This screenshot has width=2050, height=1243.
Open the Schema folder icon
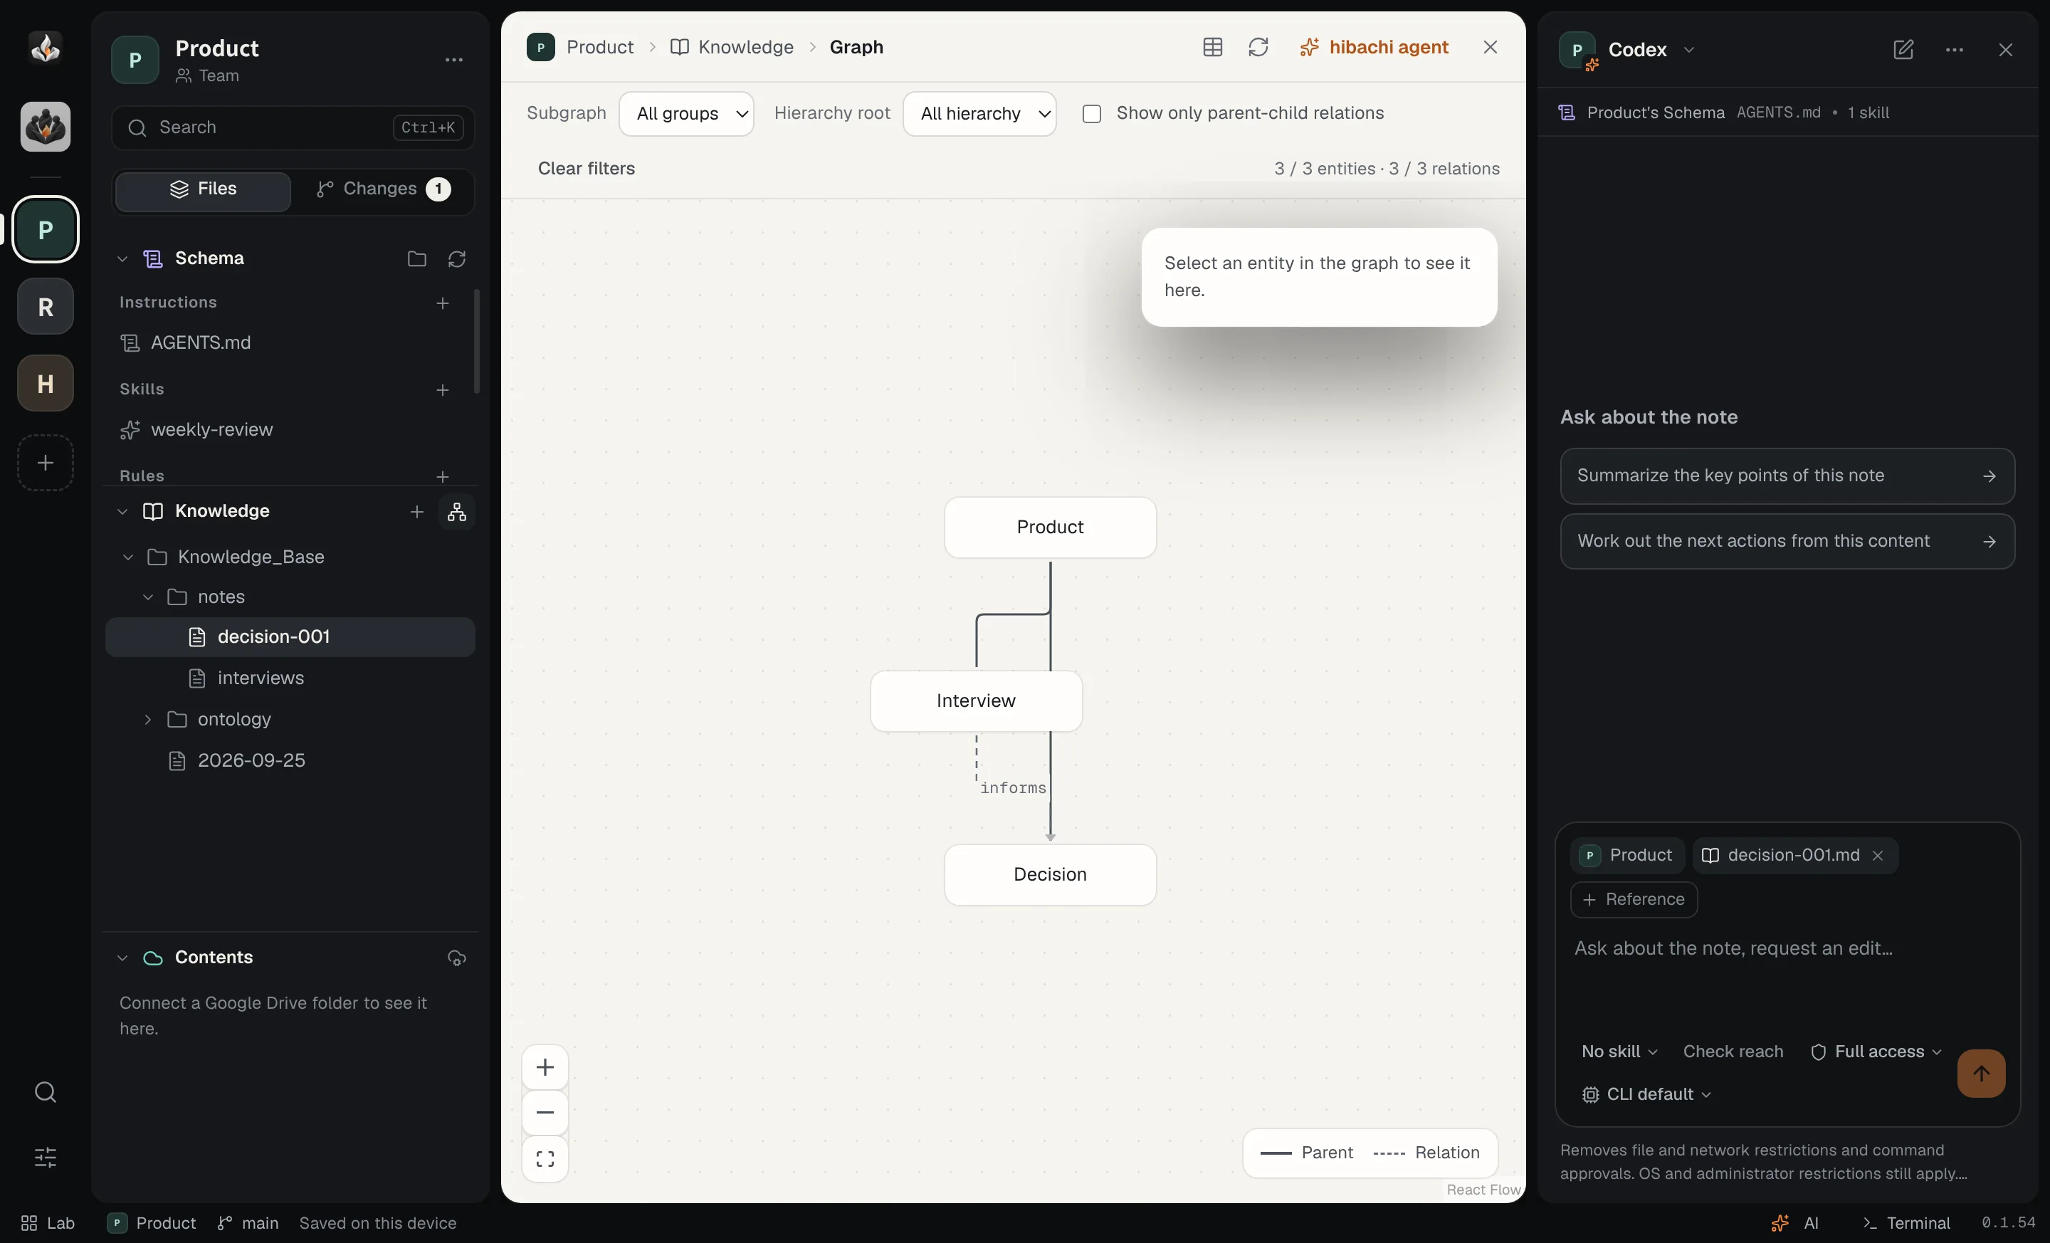pyautogui.click(x=417, y=258)
